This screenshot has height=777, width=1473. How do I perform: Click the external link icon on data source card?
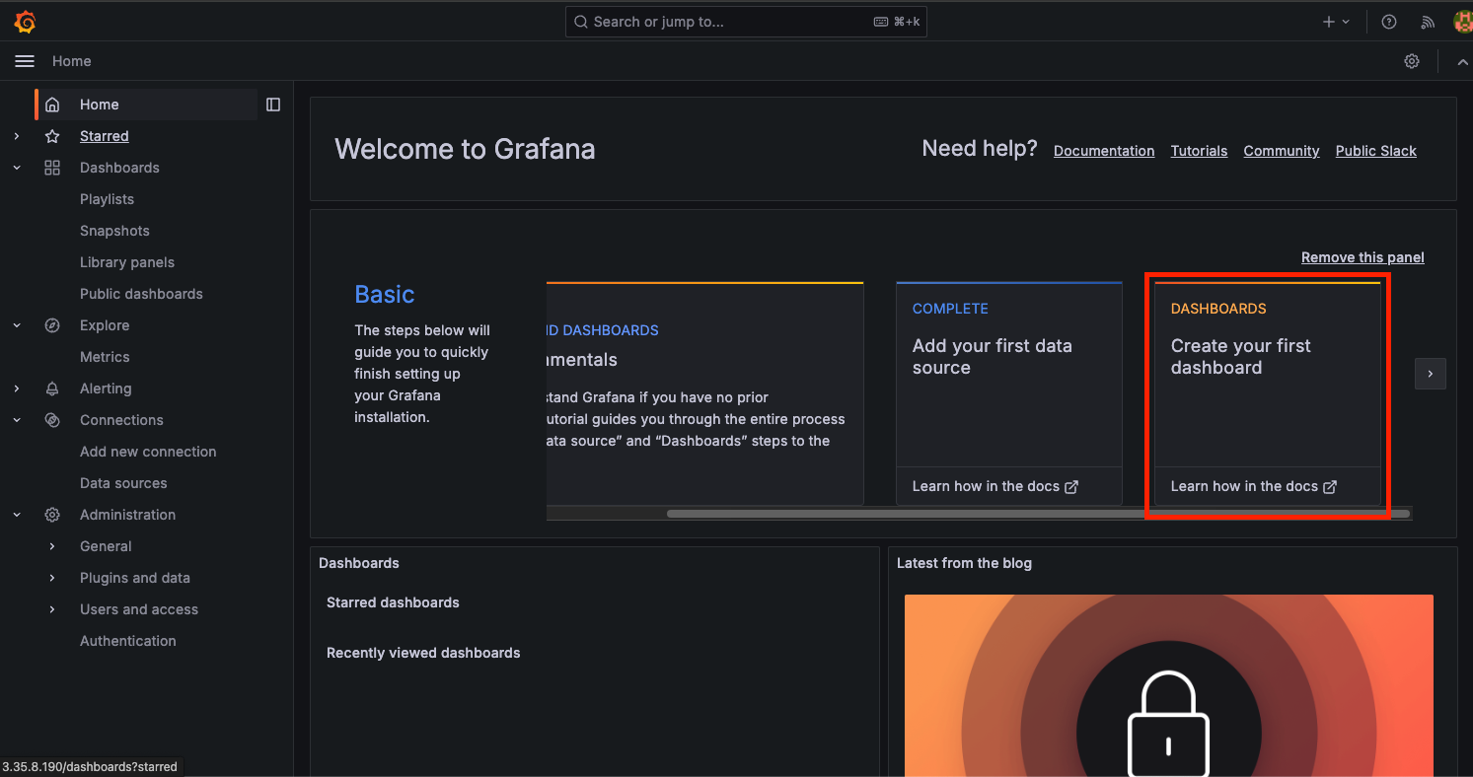pyautogui.click(x=1071, y=486)
